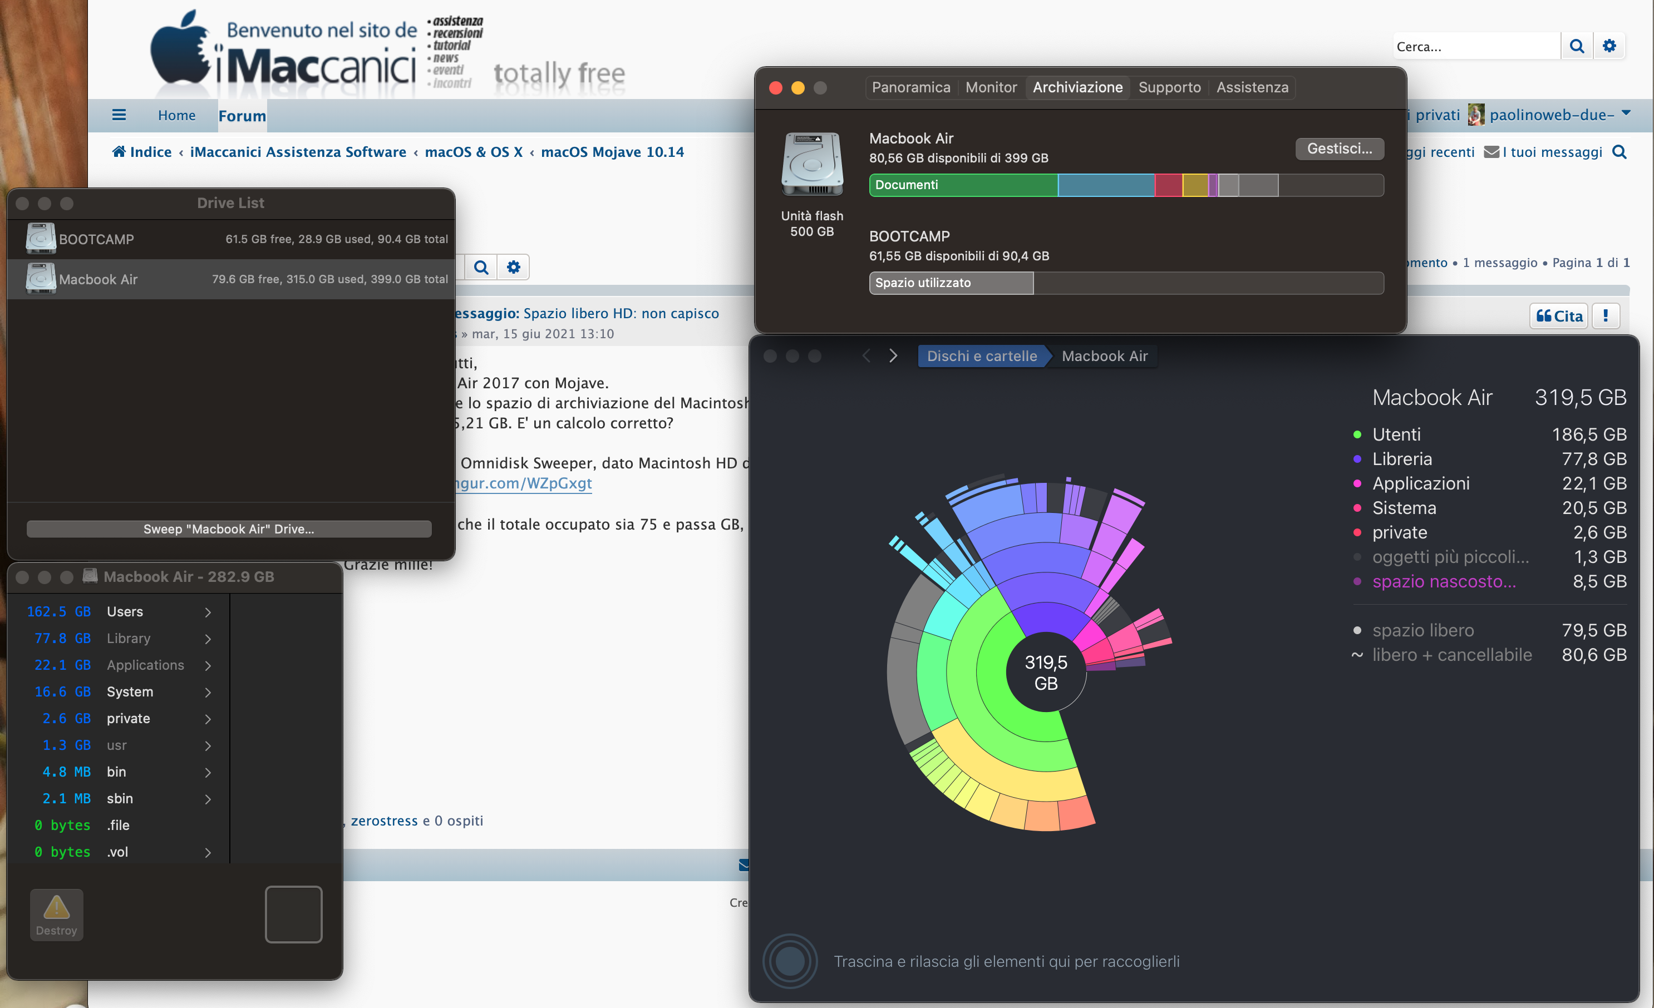
Task: Select the Libreria 77,8 GB legend row
Action: (1489, 459)
